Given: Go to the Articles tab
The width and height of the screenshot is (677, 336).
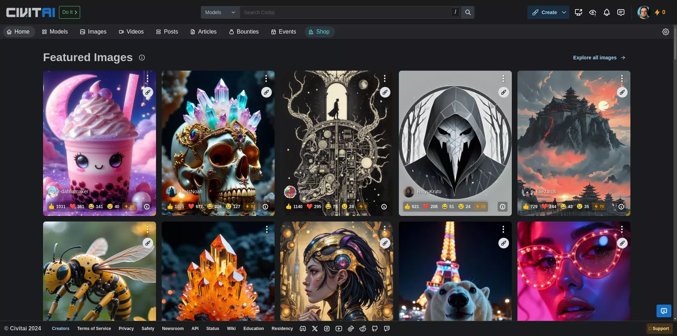Looking at the screenshot, I should click(203, 32).
